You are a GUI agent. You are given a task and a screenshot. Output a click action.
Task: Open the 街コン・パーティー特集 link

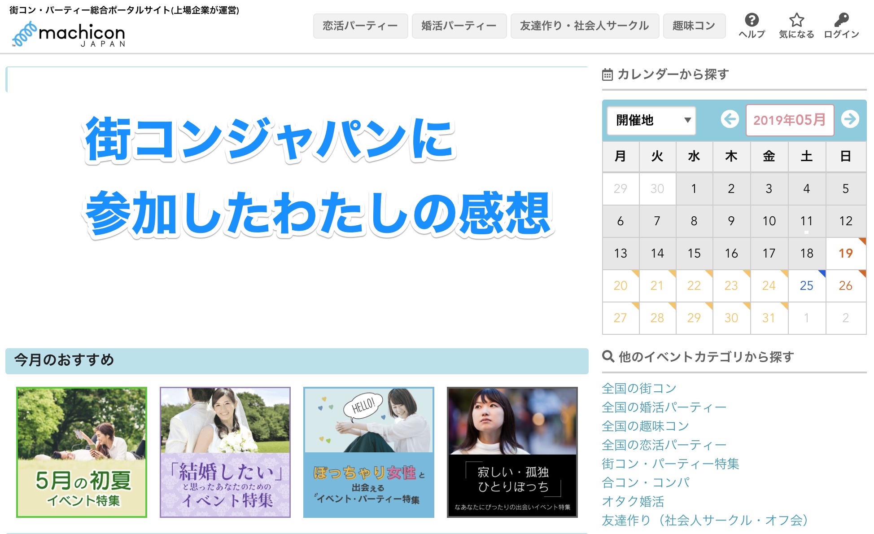[670, 464]
